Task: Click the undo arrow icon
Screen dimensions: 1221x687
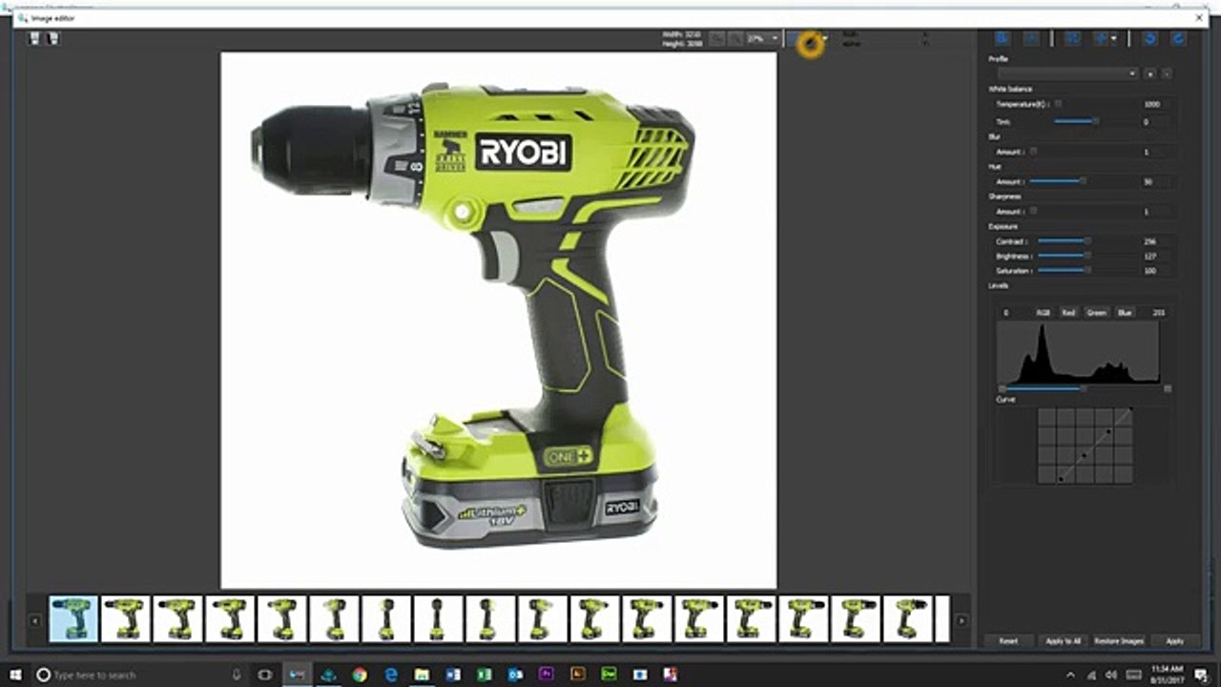Action: (1150, 38)
